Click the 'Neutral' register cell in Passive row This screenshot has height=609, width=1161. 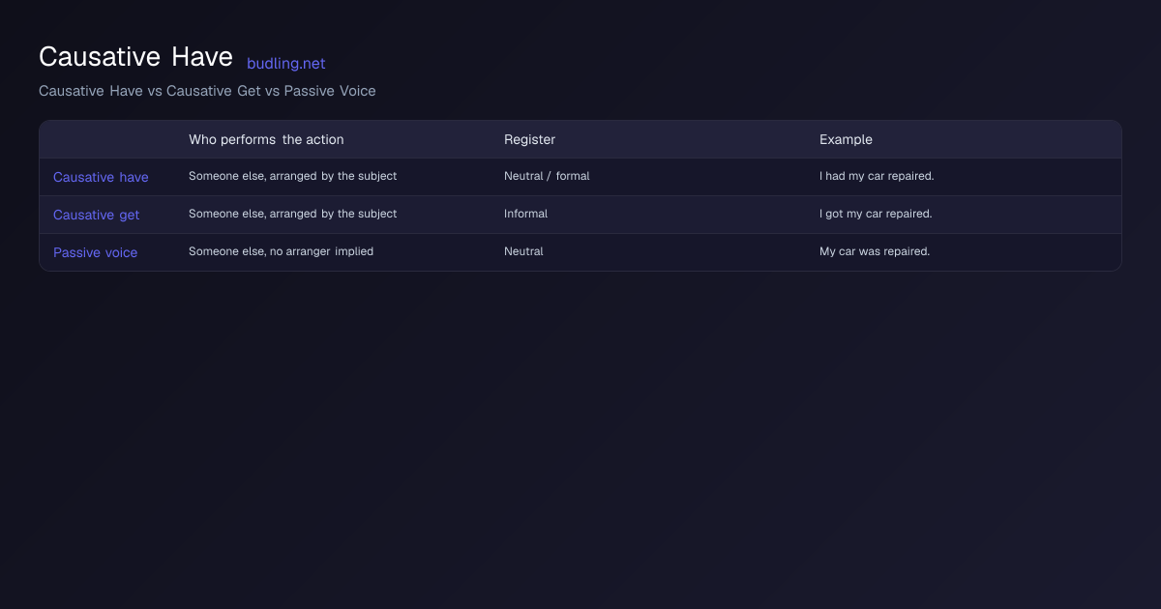pyautogui.click(x=523, y=251)
